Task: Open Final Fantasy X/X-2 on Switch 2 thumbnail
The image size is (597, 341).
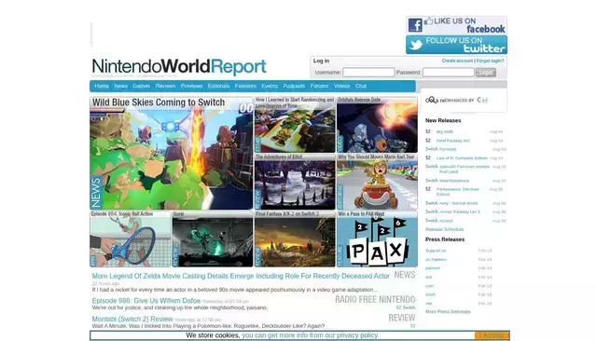Action: 295,239
